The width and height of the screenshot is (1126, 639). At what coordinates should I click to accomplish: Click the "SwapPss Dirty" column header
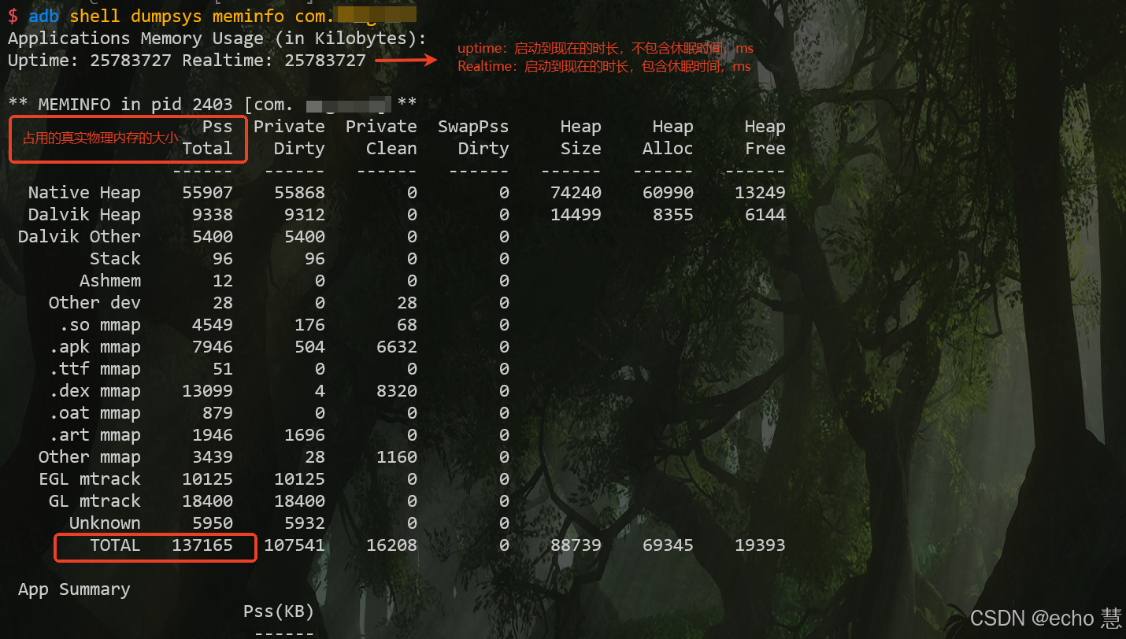coord(473,137)
